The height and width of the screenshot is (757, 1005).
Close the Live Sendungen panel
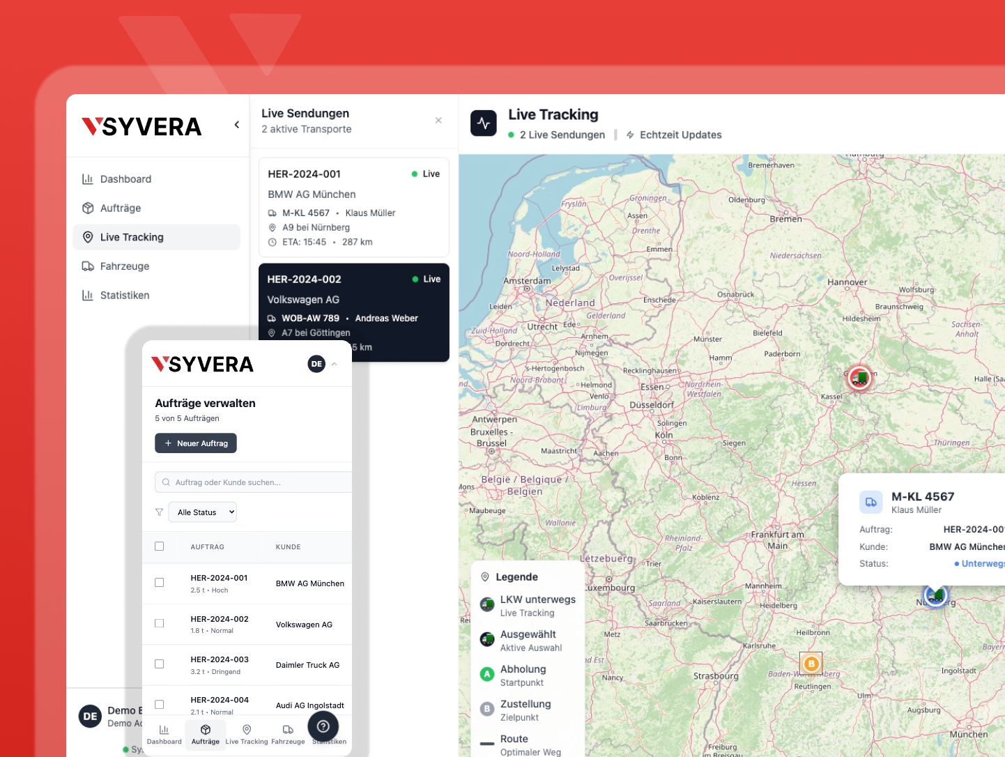tap(438, 121)
